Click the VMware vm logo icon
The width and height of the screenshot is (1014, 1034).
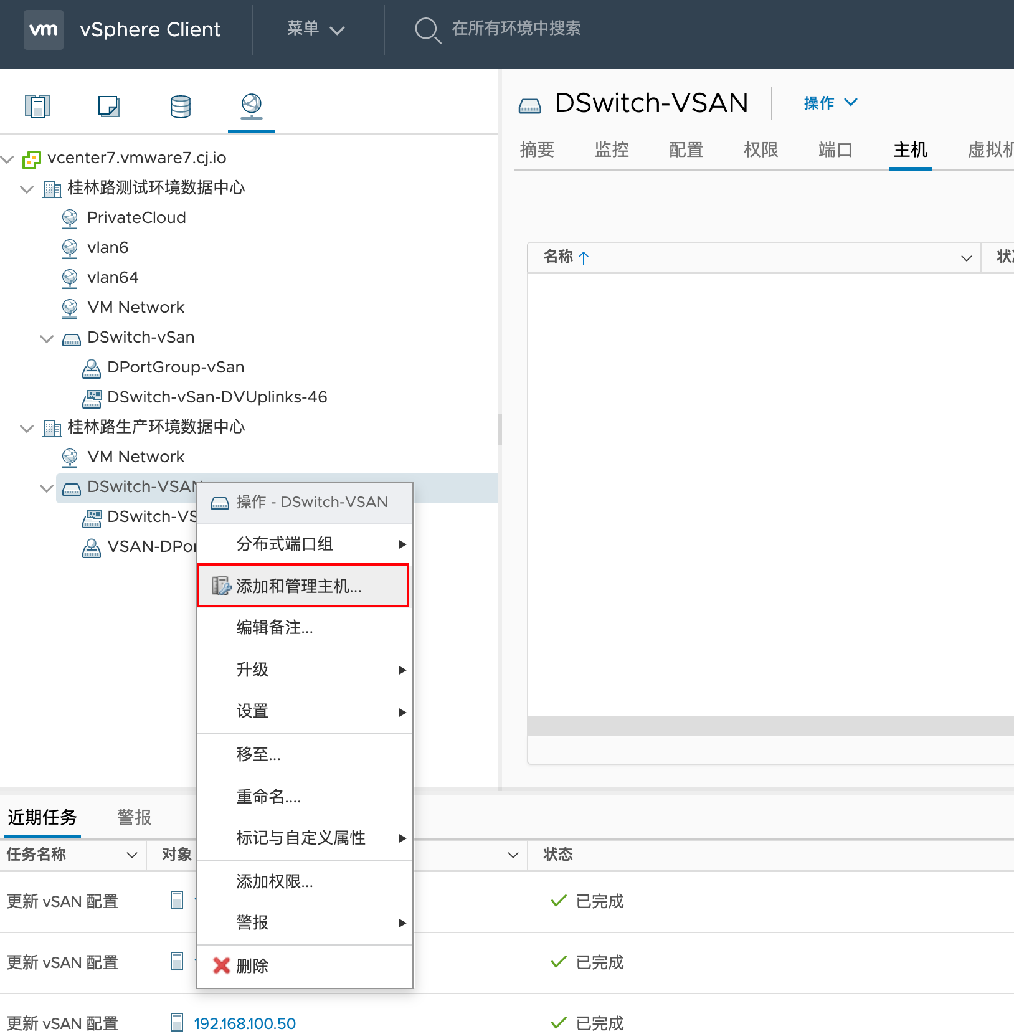(x=44, y=29)
